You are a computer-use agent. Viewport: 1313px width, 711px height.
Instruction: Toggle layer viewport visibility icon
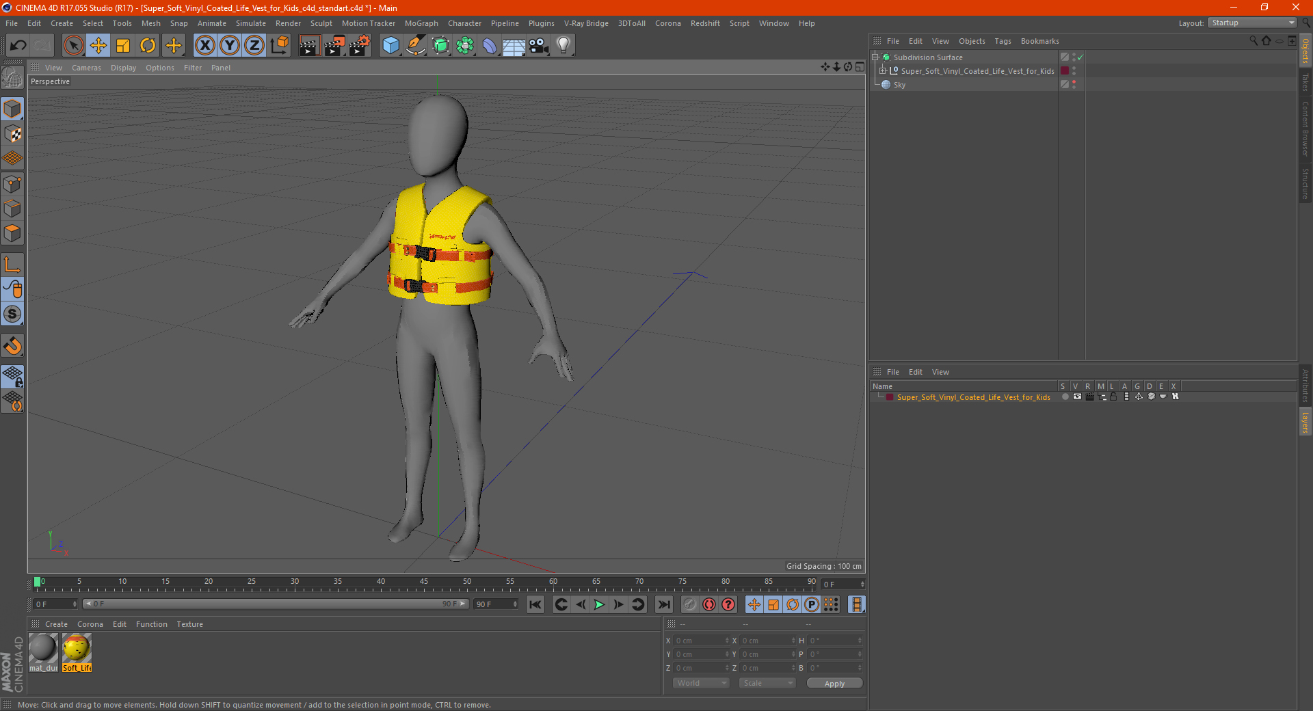pos(1077,397)
